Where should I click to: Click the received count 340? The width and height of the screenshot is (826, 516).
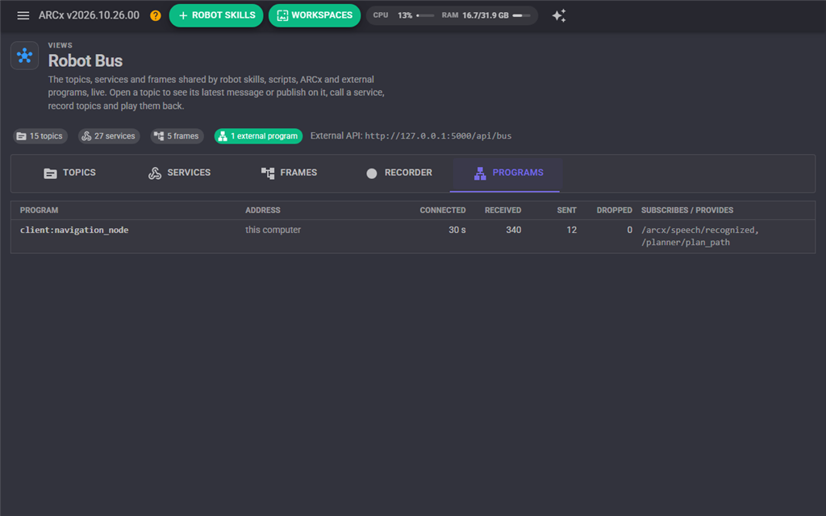pos(514,230)
